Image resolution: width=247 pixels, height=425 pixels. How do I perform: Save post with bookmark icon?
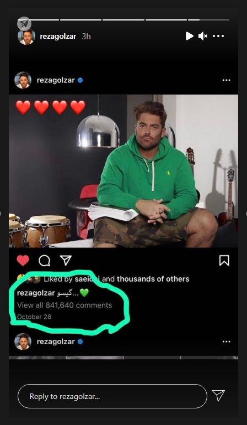(x=224, y=261)
